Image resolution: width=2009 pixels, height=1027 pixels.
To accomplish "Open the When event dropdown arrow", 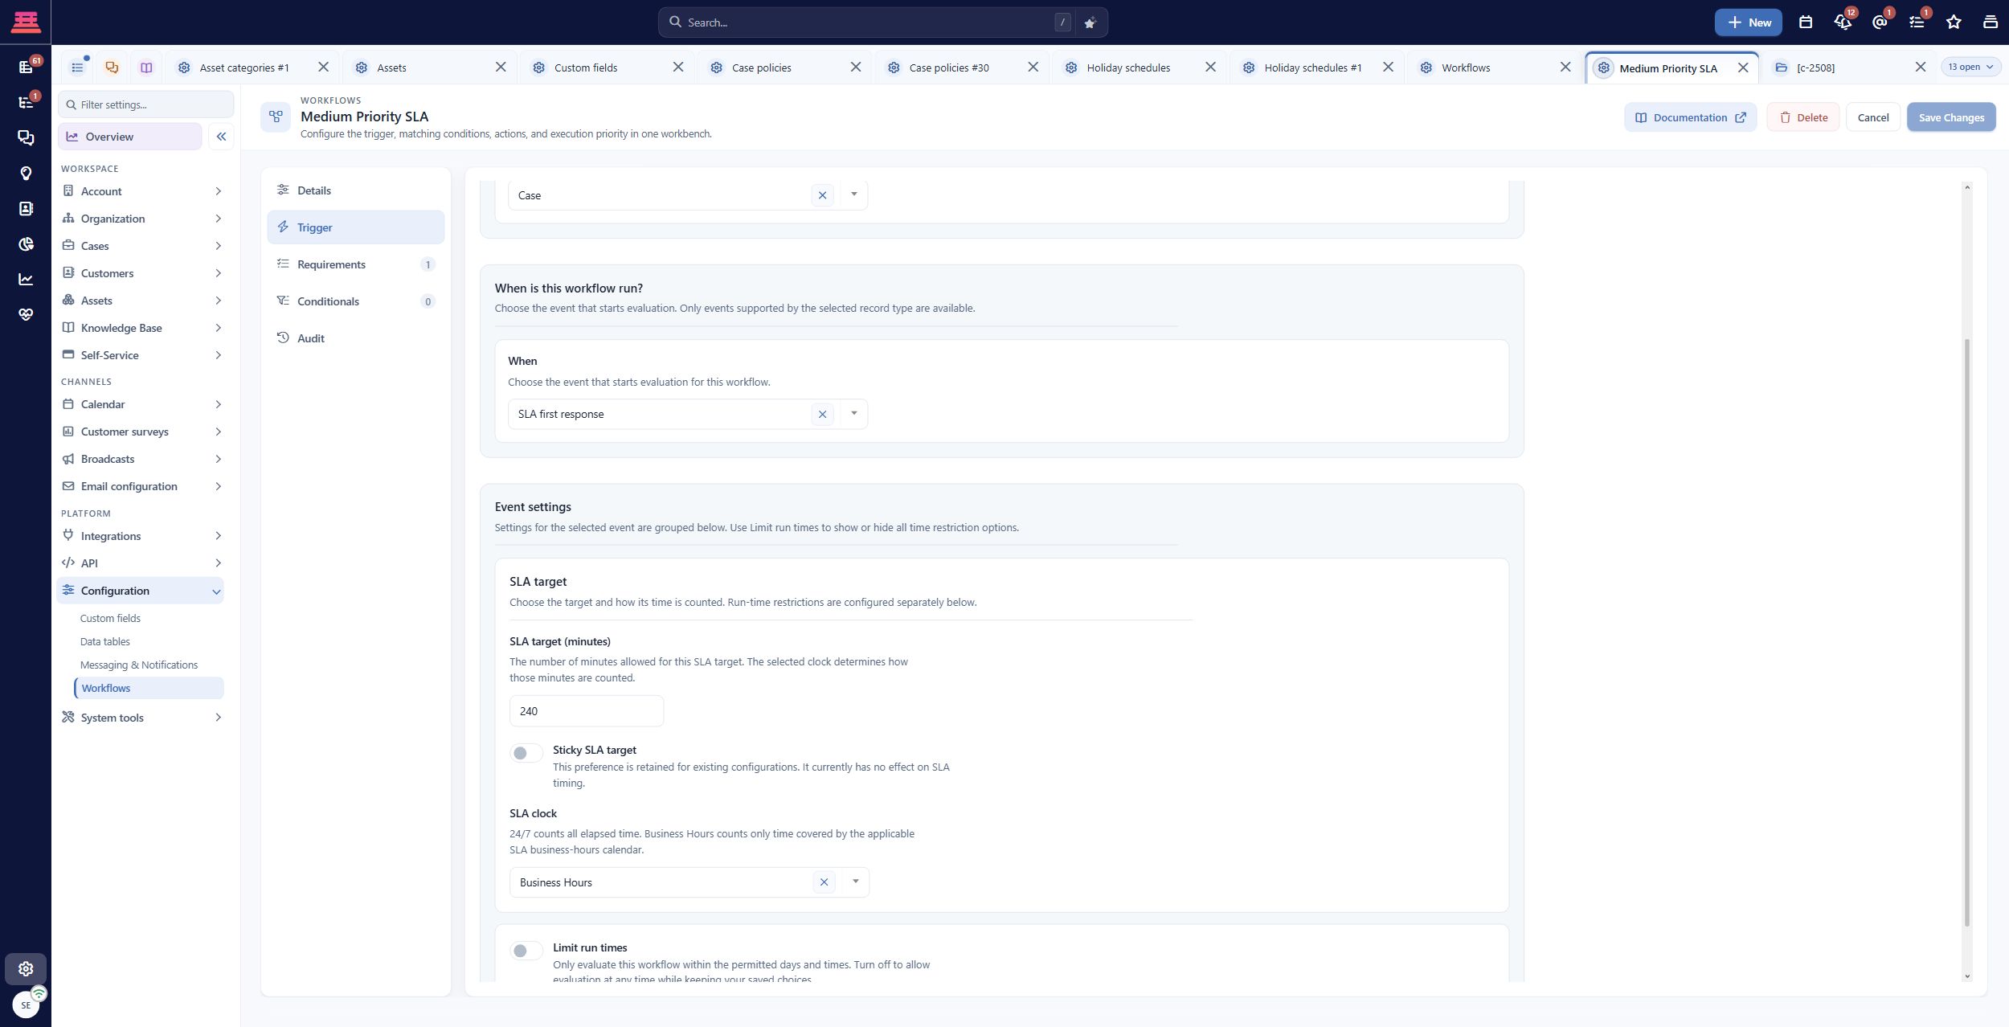I will tap(853, 414).
